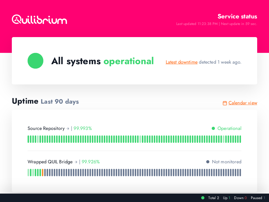The width and height of the screenshot is (269, 202).
Task: Click the "Service status" heading
Action: [x=237, y=17]
